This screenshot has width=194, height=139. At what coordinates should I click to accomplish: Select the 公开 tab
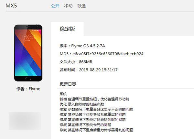55,6
